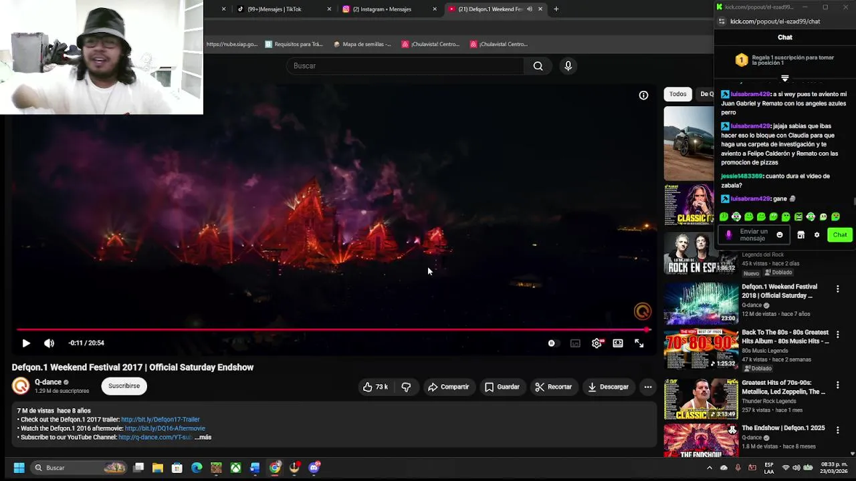Open options for The Endshow 2025 video
Screen dimensions: 856x481
click(x=837, y=430)
